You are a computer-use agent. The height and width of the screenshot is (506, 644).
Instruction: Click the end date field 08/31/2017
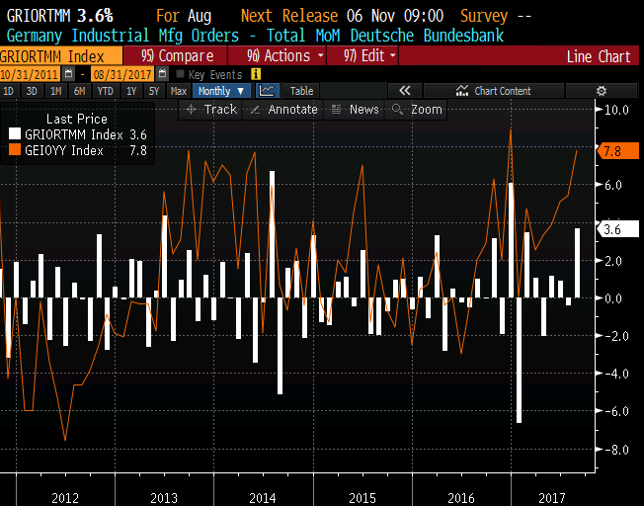coord(122,74)
